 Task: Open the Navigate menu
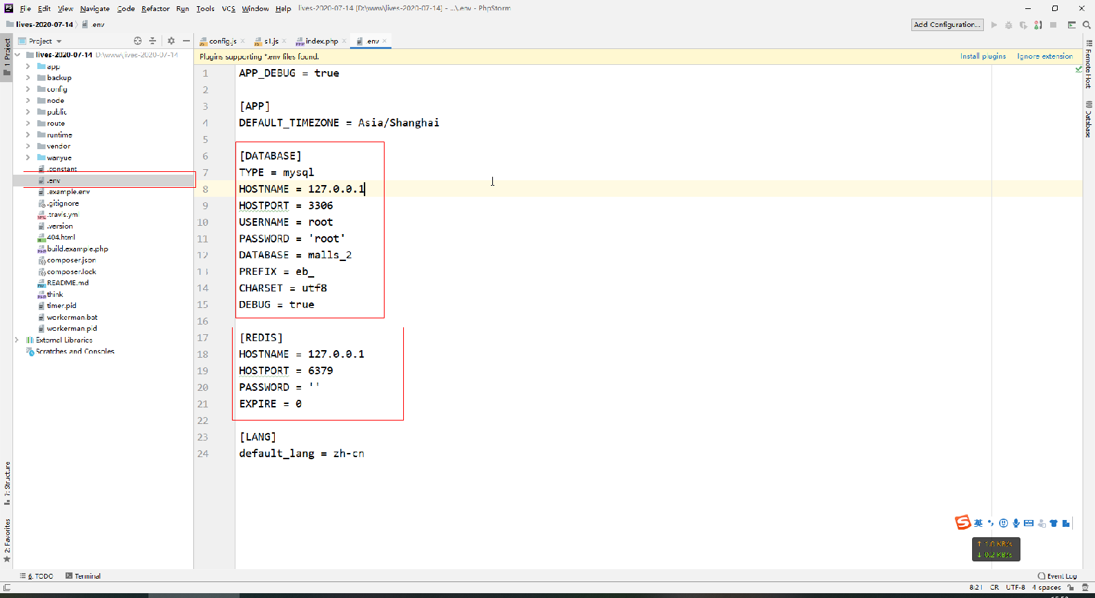[95, 8]
